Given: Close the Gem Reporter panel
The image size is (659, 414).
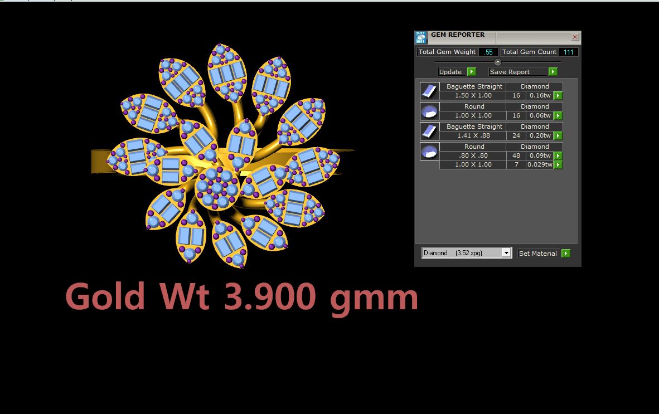Looking at the screenshot, I should tap(575, 37).
